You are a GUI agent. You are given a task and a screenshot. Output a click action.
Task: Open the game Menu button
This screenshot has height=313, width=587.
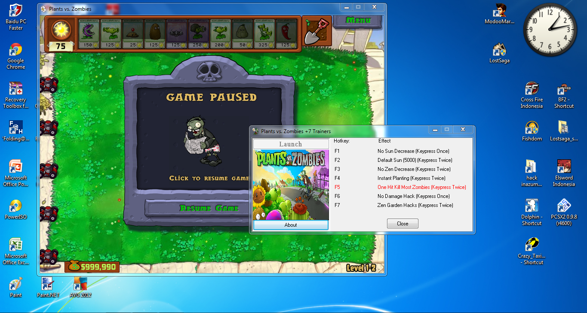pos(358,21)
